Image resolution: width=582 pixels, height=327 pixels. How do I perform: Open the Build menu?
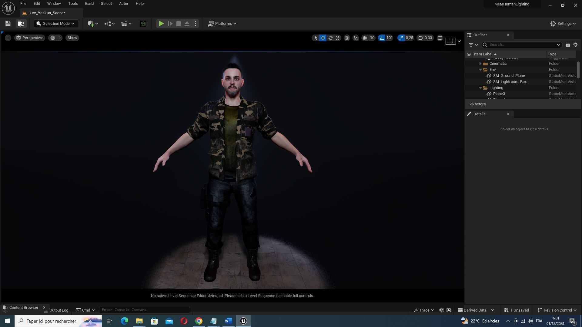[89, 4]
